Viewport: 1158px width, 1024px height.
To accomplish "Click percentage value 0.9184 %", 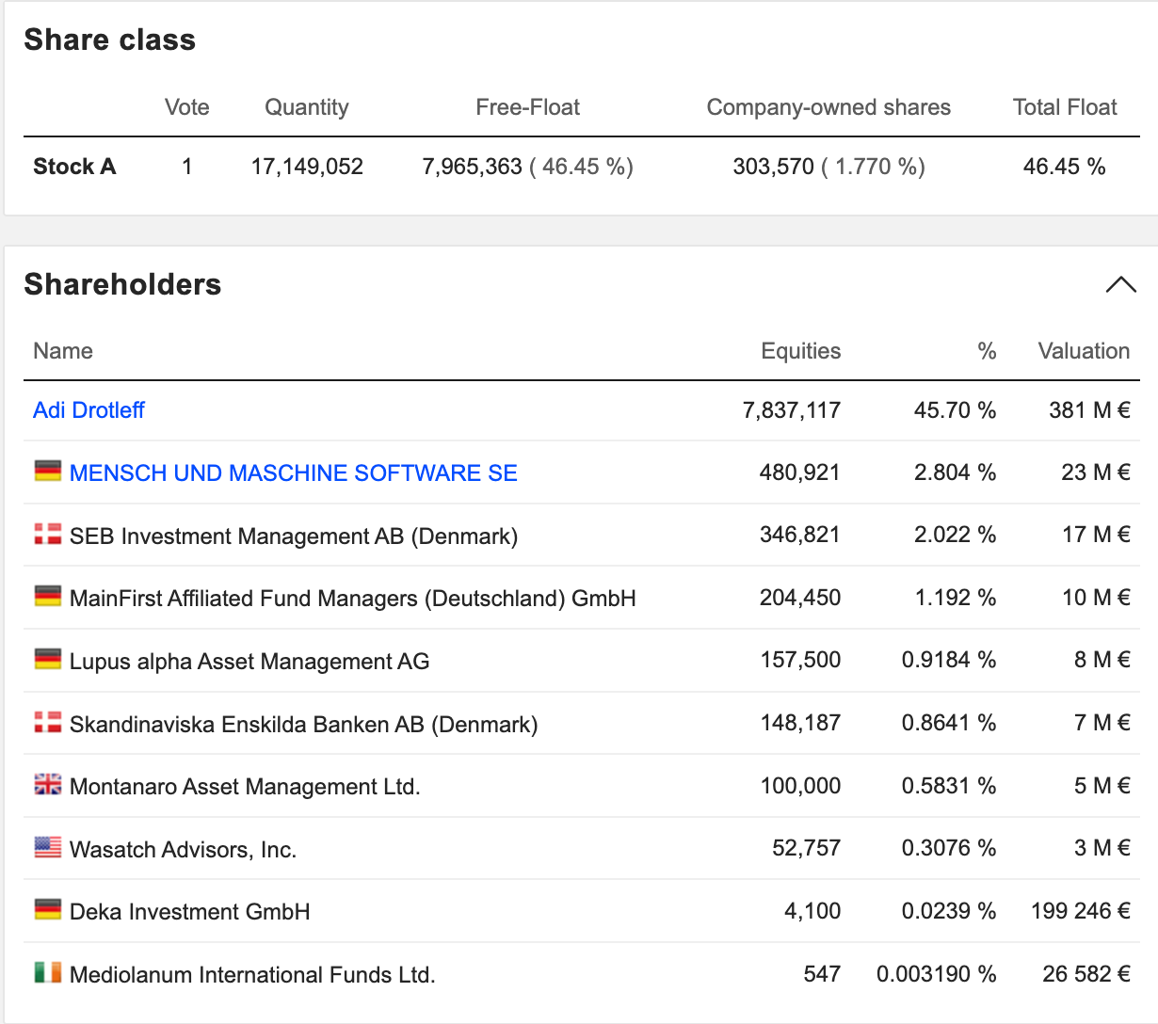I will tap(949, 660).
